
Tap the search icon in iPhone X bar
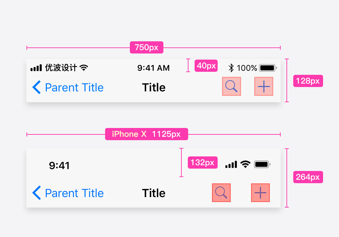pos(221,193)
